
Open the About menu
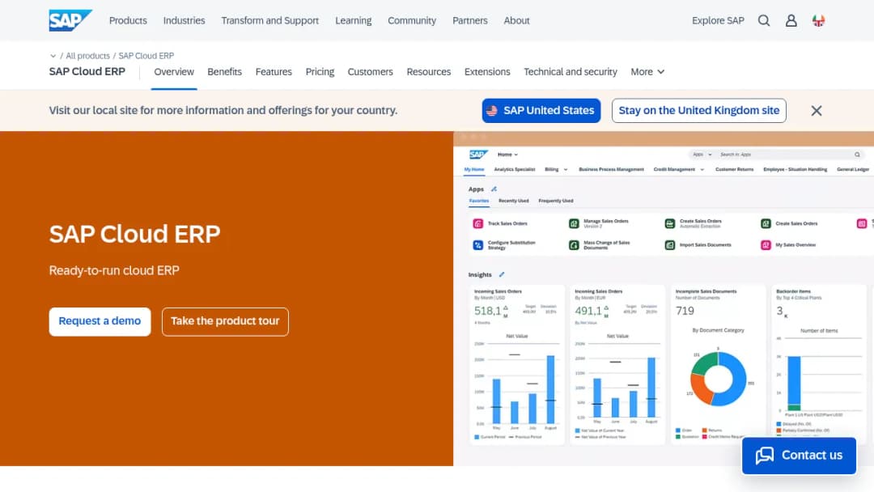pos(516,20)
